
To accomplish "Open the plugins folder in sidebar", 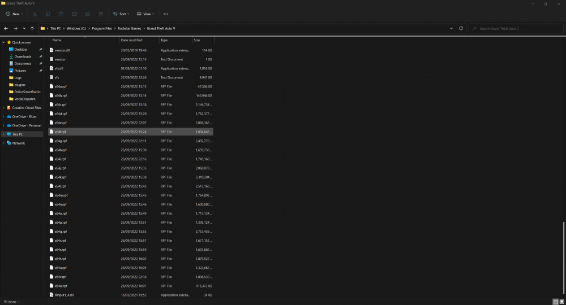I will coord(20,85).
